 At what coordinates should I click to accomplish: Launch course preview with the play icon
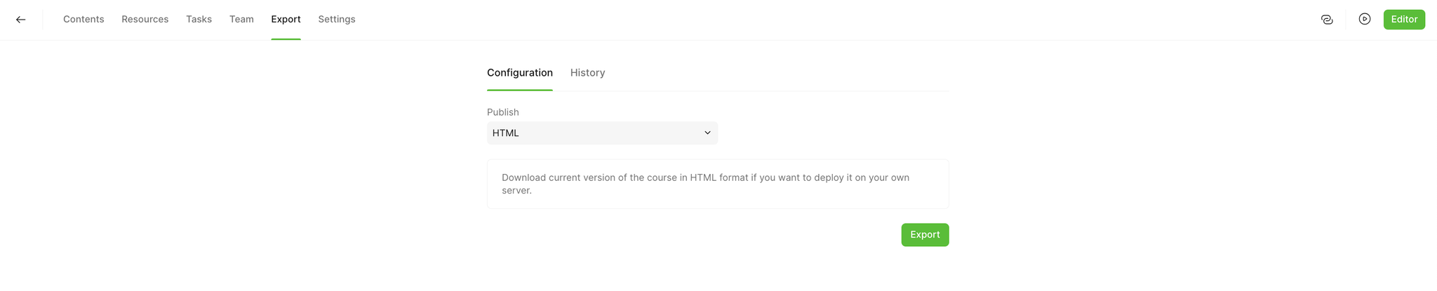pyautogui.click(x=1365, y=20)
